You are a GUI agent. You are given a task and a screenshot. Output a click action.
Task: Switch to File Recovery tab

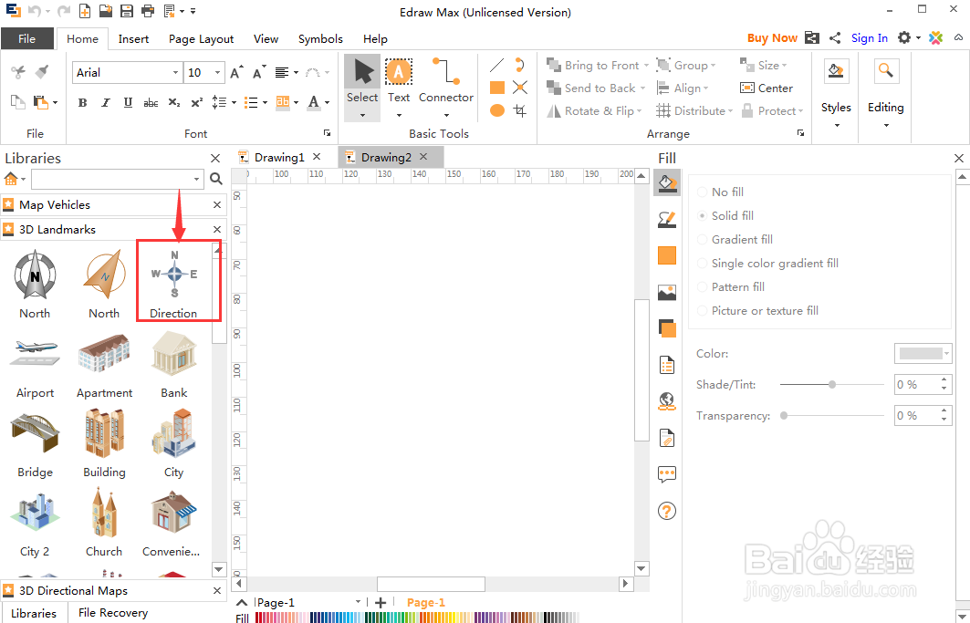113,612
